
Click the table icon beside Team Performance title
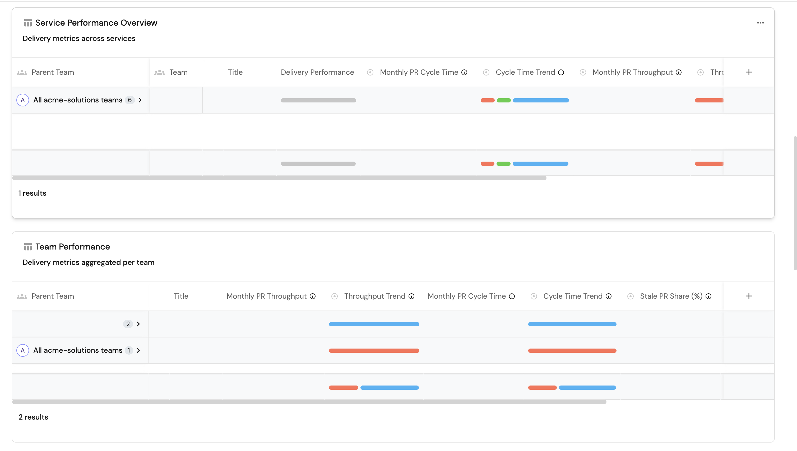[x=28, y=247]
